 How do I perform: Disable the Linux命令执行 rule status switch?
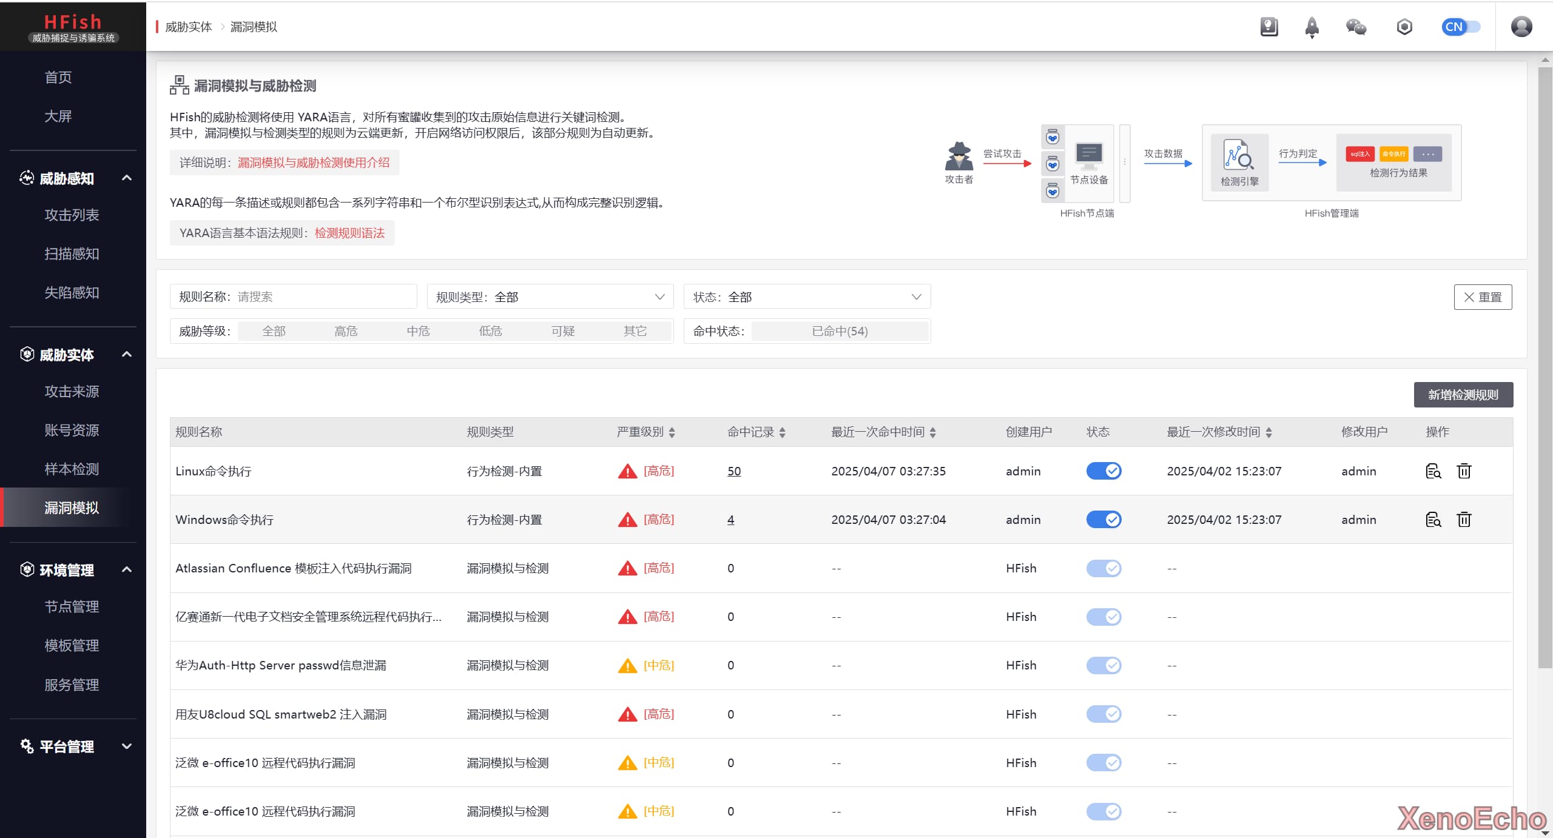1103,471
